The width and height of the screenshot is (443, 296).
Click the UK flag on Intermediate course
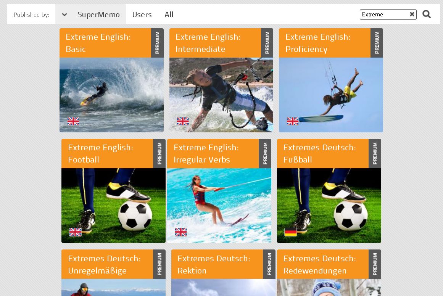[x=183, y=121]
